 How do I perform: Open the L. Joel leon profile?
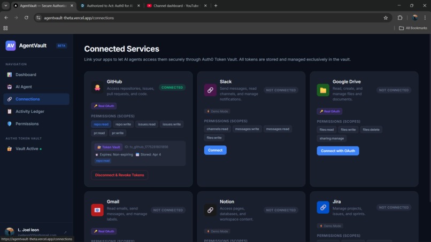(x=36, y=232)
